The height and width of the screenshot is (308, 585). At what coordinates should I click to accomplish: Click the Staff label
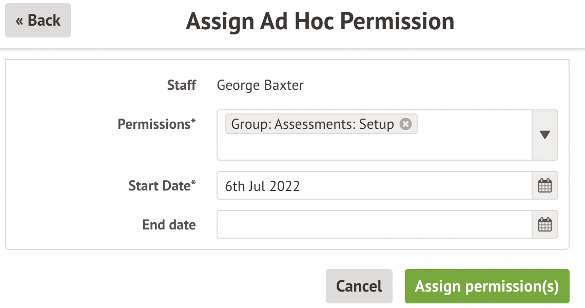182,85
